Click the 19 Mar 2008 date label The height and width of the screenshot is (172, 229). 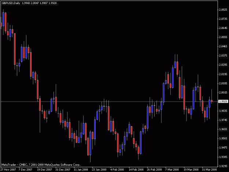click(191, 169)
